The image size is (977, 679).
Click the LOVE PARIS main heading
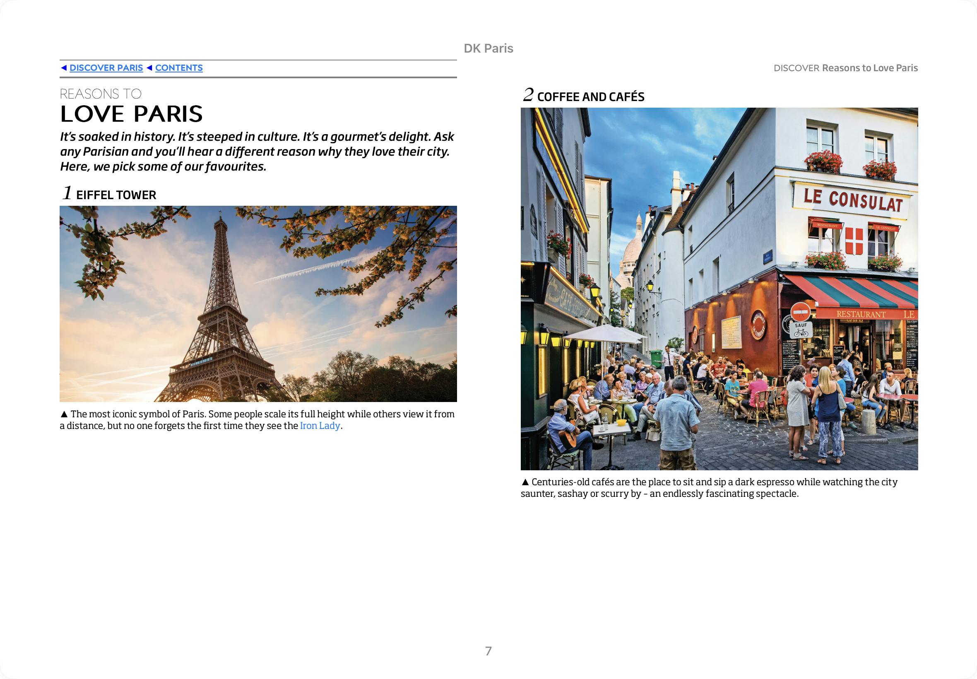click(x=131, y=113)
